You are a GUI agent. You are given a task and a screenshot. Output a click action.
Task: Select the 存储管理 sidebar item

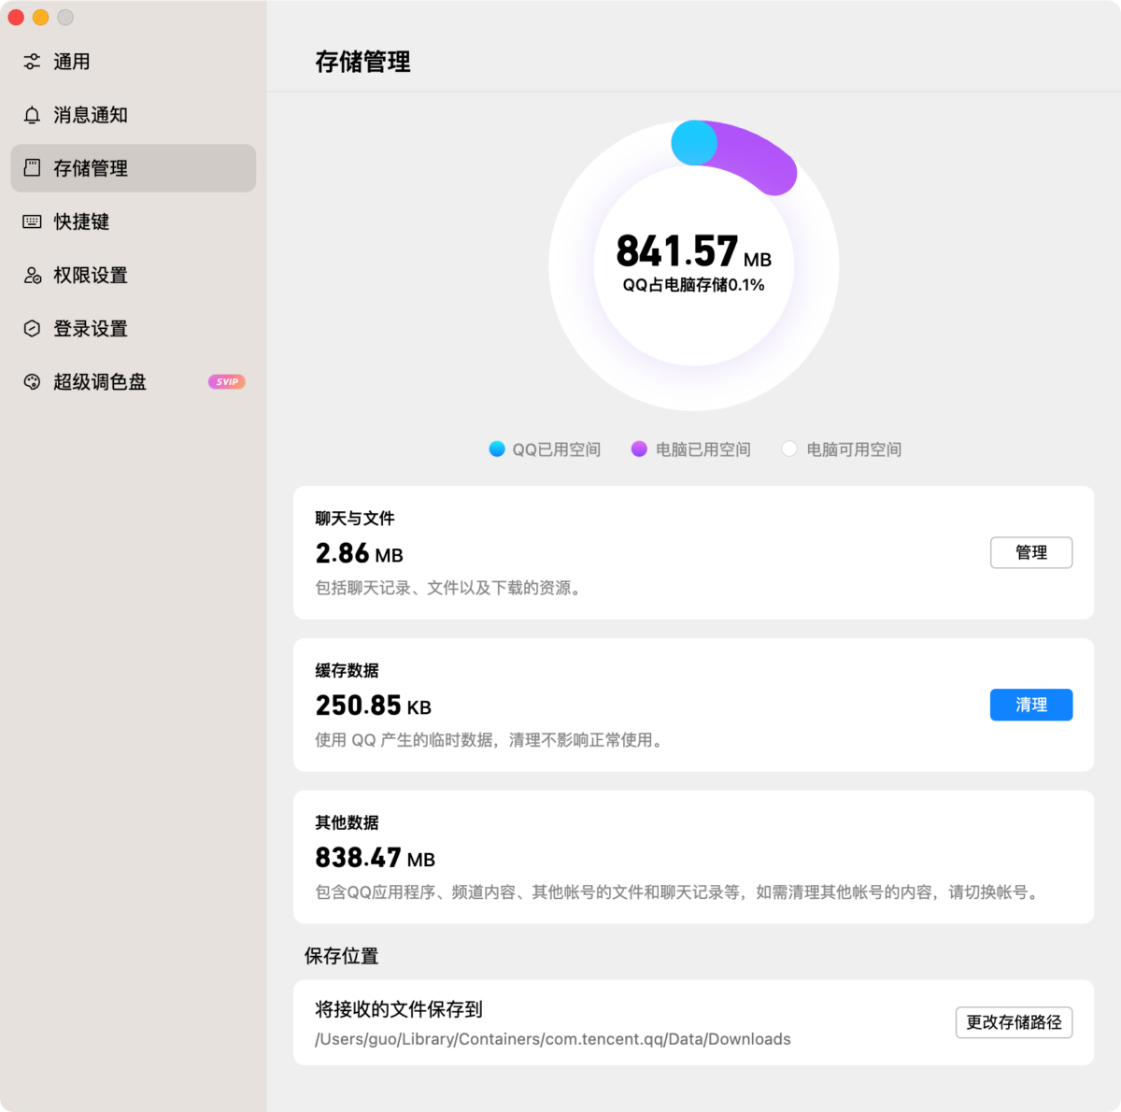(x=133, y=168)
